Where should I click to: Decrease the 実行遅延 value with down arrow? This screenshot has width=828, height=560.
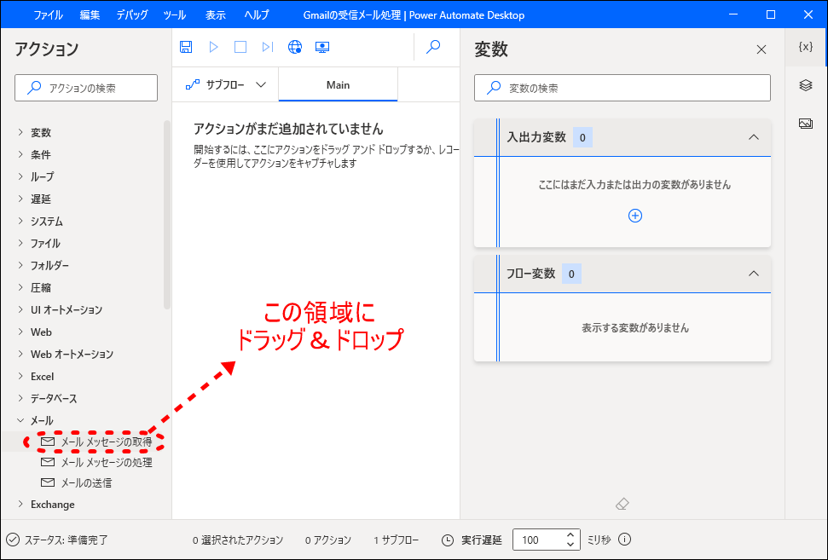tap(570, 544)
